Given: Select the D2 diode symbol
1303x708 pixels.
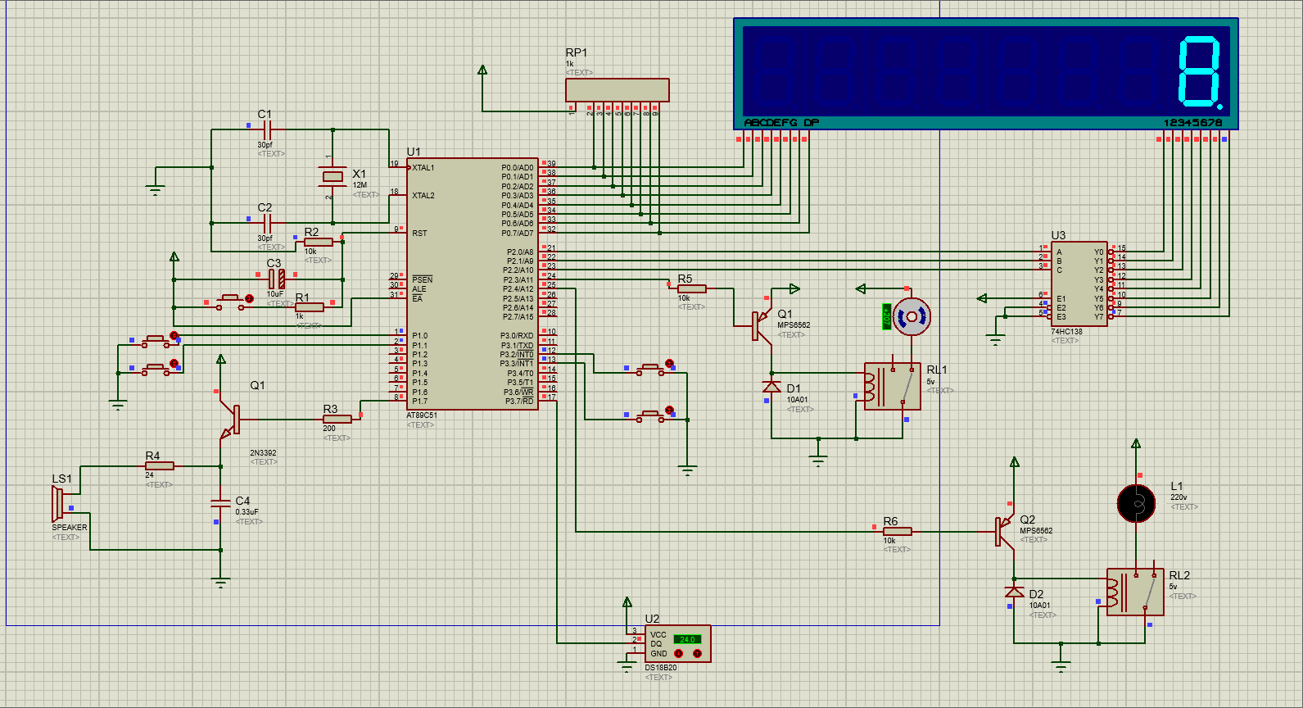Looking at the screenshot, I should [x=1014, y=592].
